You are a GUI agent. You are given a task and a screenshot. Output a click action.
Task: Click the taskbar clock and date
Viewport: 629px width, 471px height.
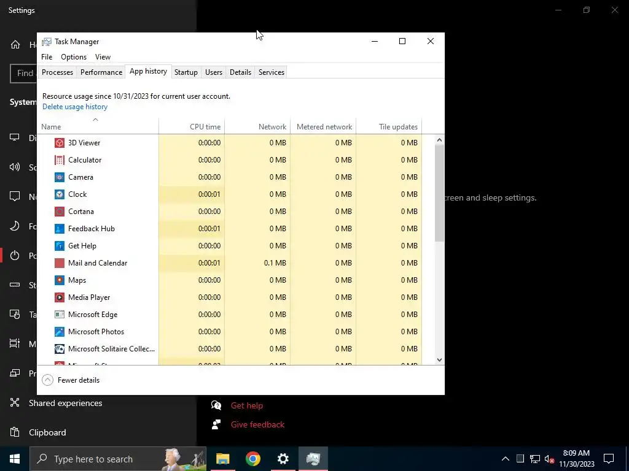tap(576, 459)
